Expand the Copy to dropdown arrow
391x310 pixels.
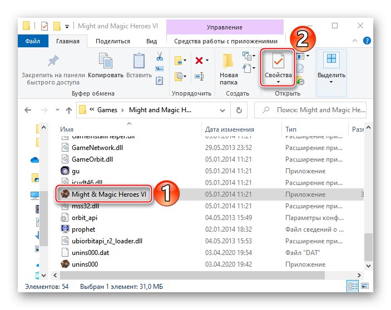[x=185, y=76]
